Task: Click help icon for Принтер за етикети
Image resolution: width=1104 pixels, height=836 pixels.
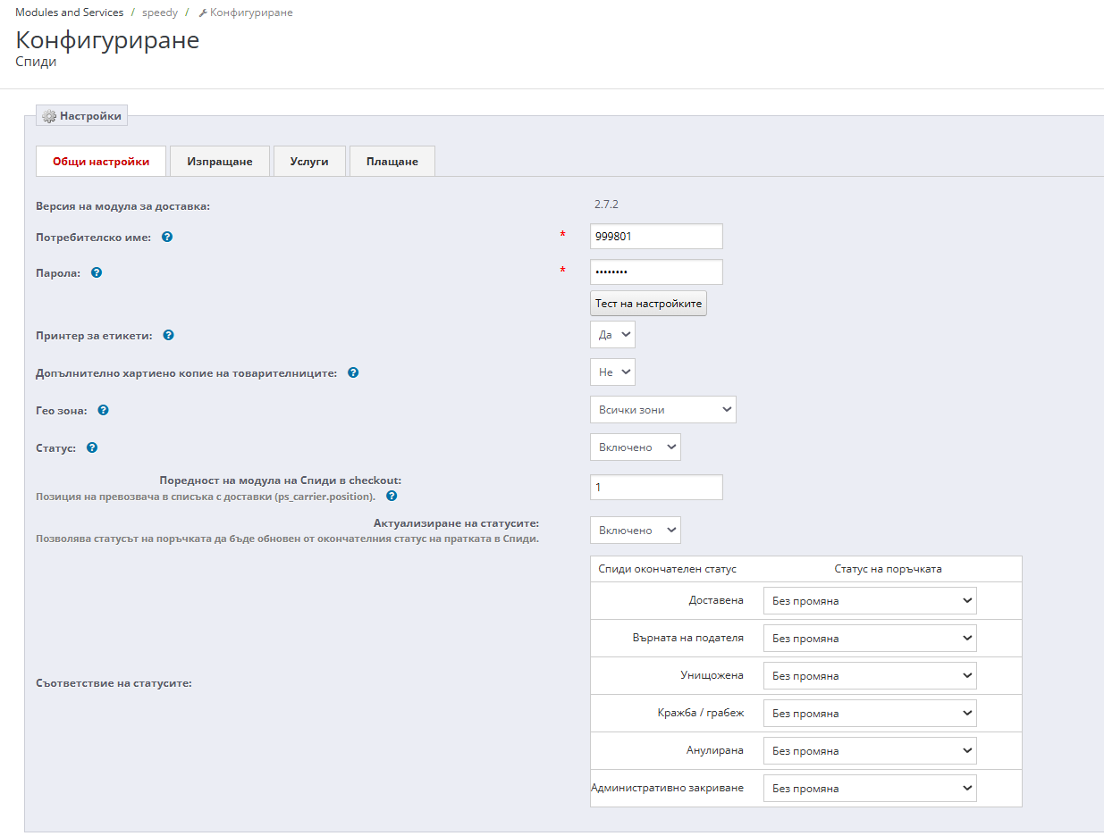Action: tap(168, 336)
